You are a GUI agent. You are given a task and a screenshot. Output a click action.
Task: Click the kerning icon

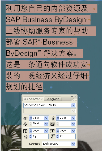(25, 124)
